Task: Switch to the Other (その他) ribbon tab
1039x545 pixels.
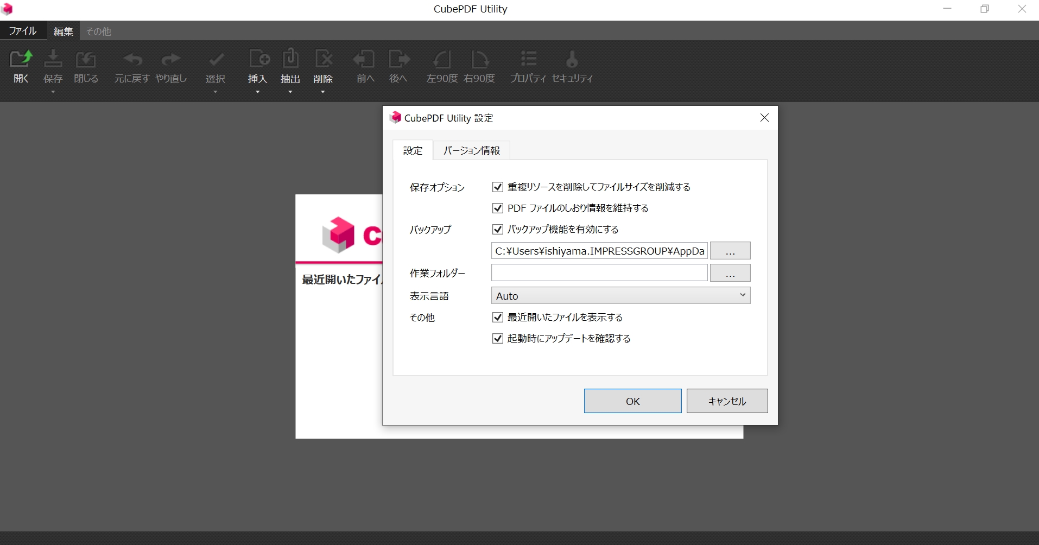Action: (x=99, y=31)
